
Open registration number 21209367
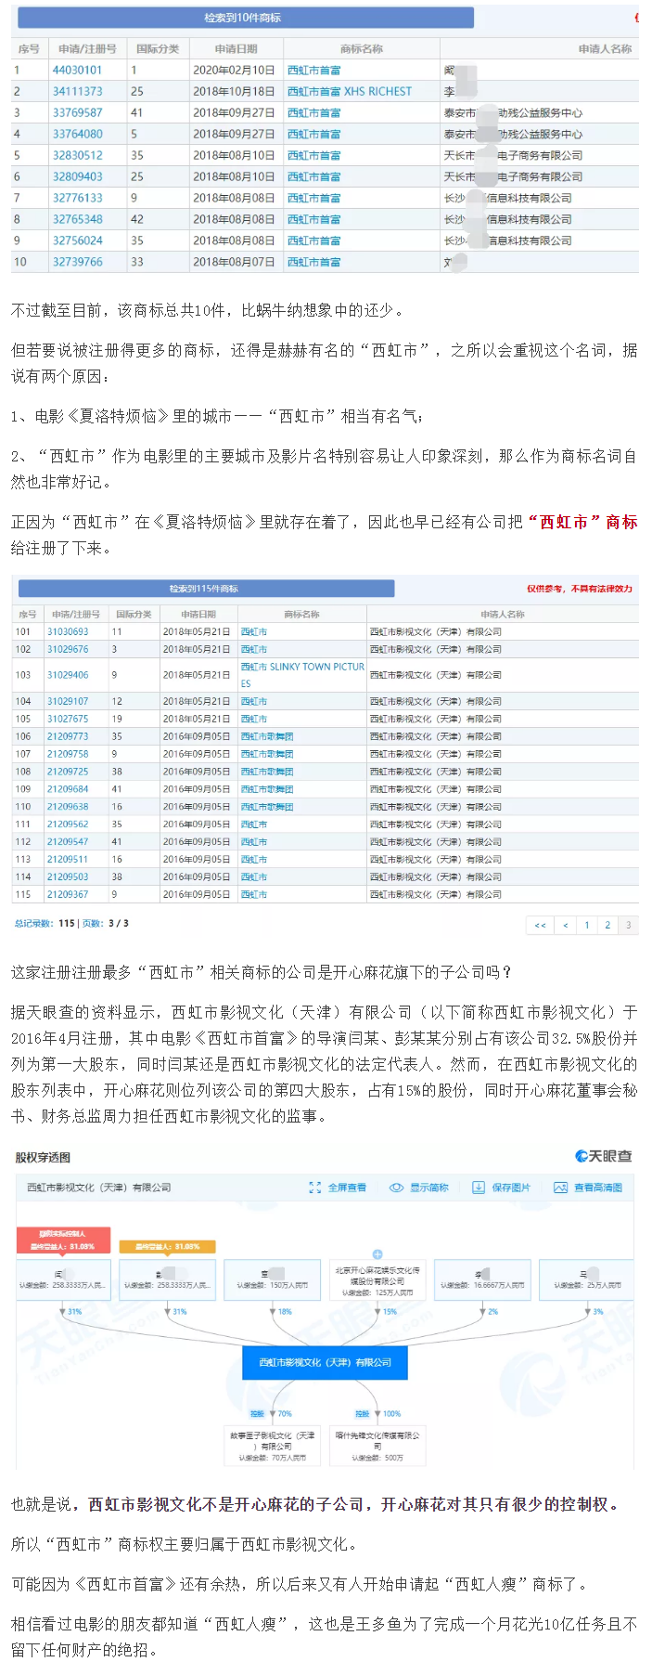point(68,894)
